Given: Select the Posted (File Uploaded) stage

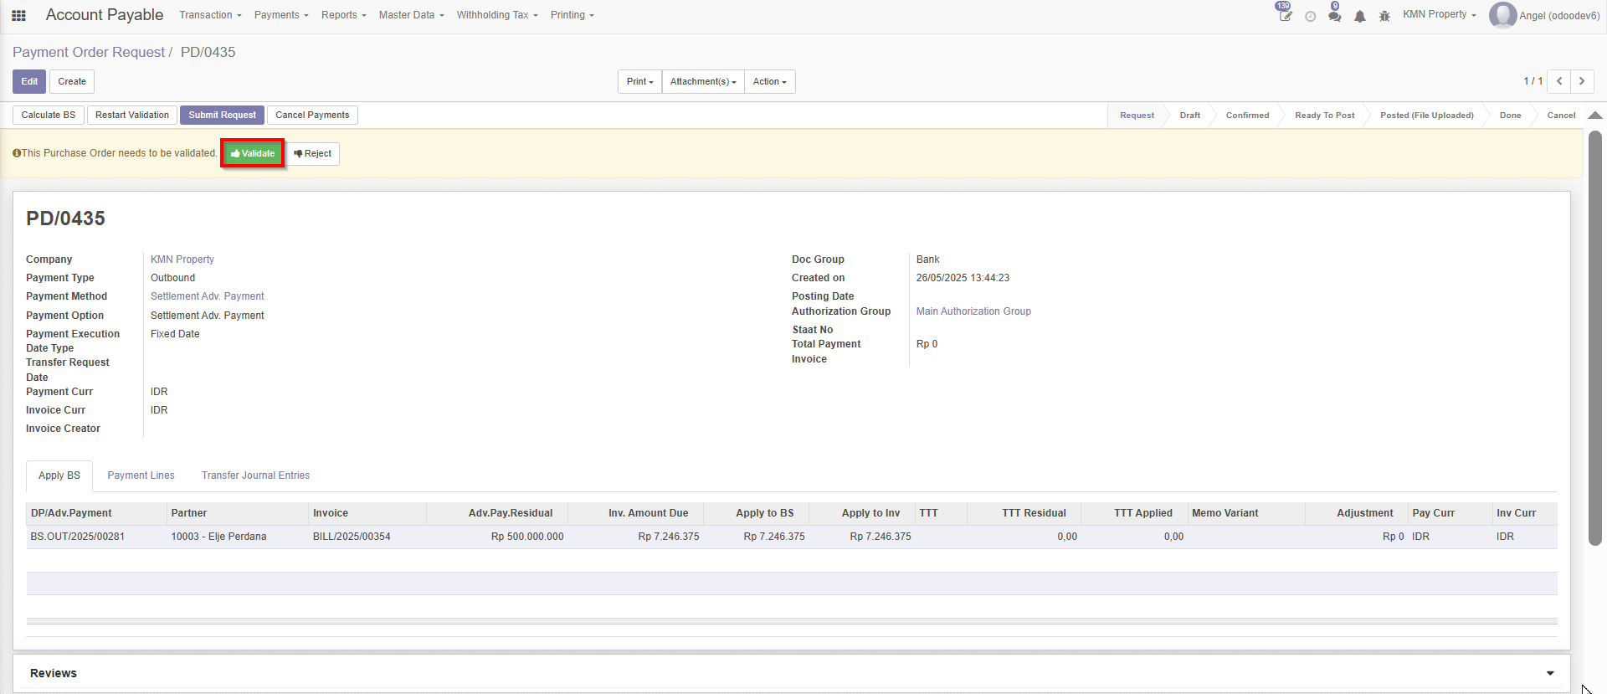Looking at the screenshot, I should pos(1426,116).
